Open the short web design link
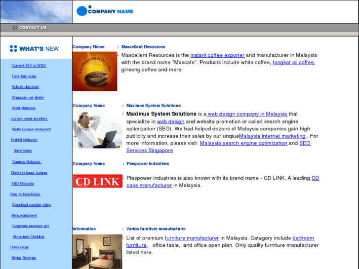The width and height of the screenshot is (359, 269). (171, 121)
